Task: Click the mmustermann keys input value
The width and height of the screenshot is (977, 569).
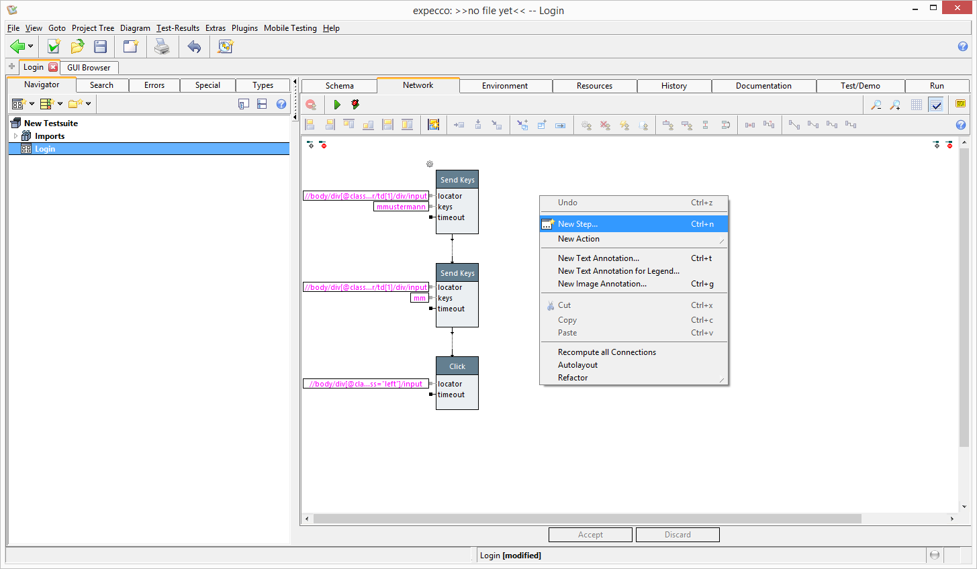Action: (x=401, y=207)
